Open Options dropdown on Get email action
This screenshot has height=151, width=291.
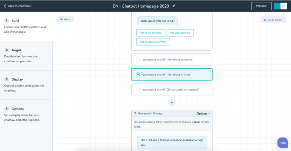(x=203, y=114)
